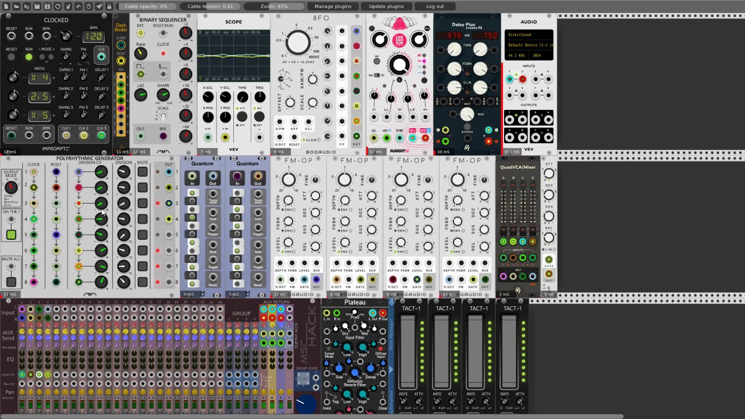Click the rocket icon in the toolbar
This screenshot has width=745, height=419.
click(99, 6)
